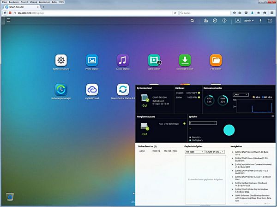Open background tasks icon in QTS toolbar
This screenshot has width=277, height=207.
206,21
